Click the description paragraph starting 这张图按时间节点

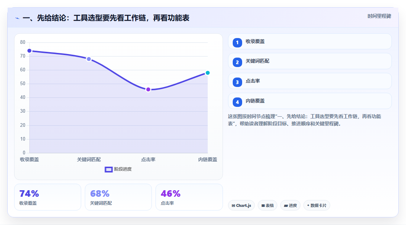coord(304,120)
